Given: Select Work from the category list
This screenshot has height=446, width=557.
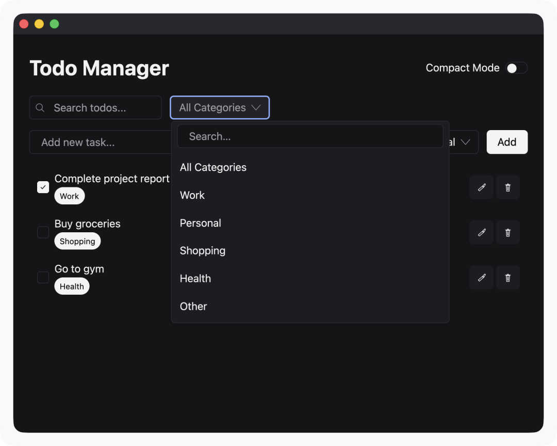Looking at the screenshot, I should tap(192, 195).
